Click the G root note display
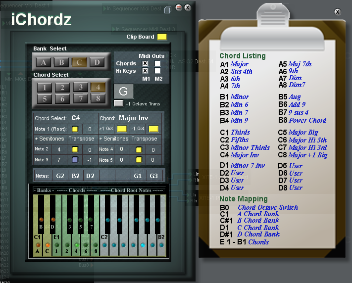Screen dimensions: 352x283 (x=123, y=92)
